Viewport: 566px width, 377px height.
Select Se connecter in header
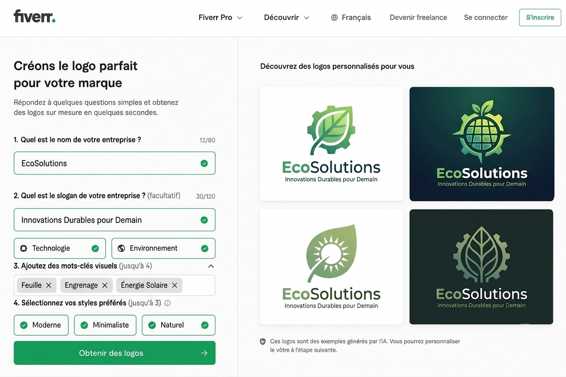[x=486, y=17]
